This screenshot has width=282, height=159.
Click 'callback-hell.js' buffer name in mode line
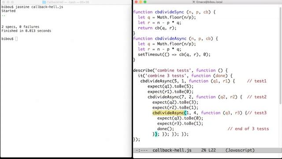point(172,150)
